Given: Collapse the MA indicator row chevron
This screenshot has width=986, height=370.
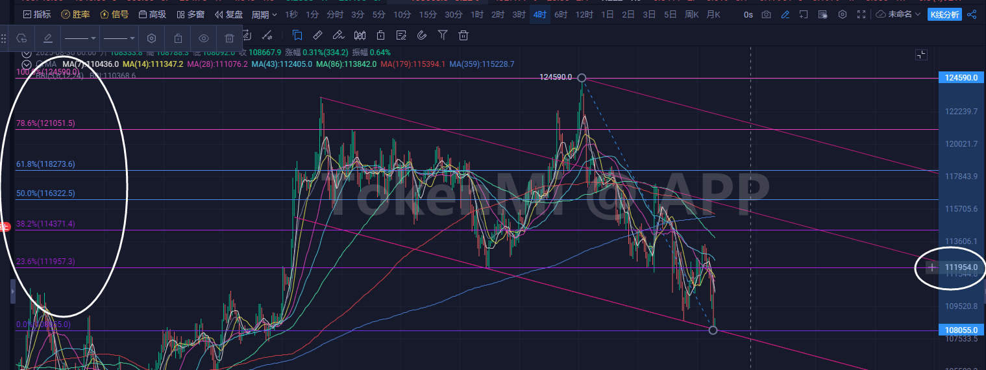Looking at the screenshot, I should pyautogui.click(x=27, y=64).
